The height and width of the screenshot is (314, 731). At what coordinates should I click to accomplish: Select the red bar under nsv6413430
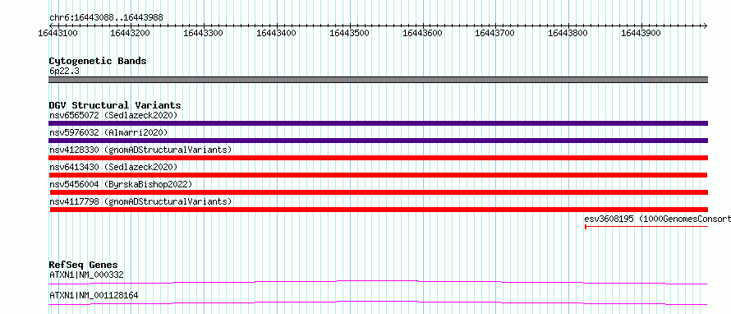pyautogui.click(x=378, y=175)
